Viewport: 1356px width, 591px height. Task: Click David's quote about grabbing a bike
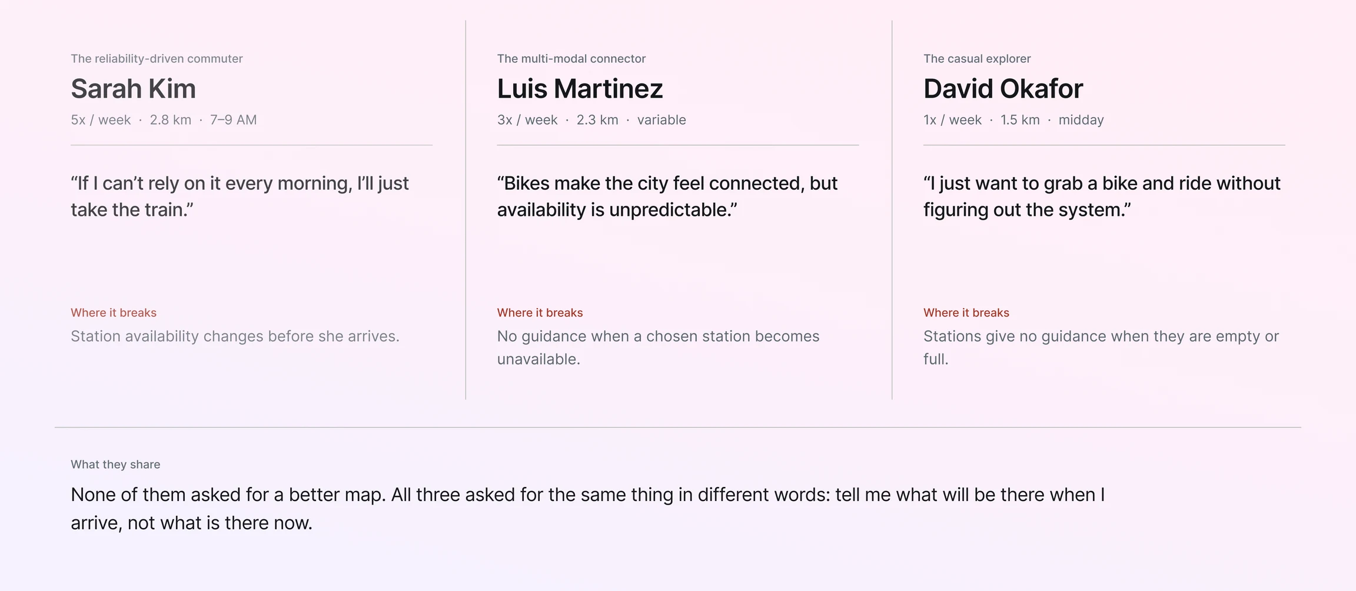point(1102,196)
